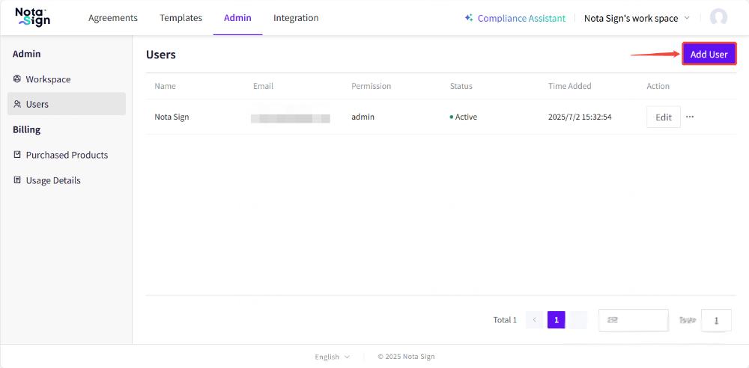Go to the Integration tab
The image size is (749, 368).
coord(296,18)
